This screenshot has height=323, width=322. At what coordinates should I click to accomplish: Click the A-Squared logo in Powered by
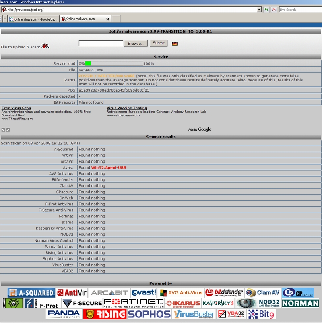tap(31, 292)
